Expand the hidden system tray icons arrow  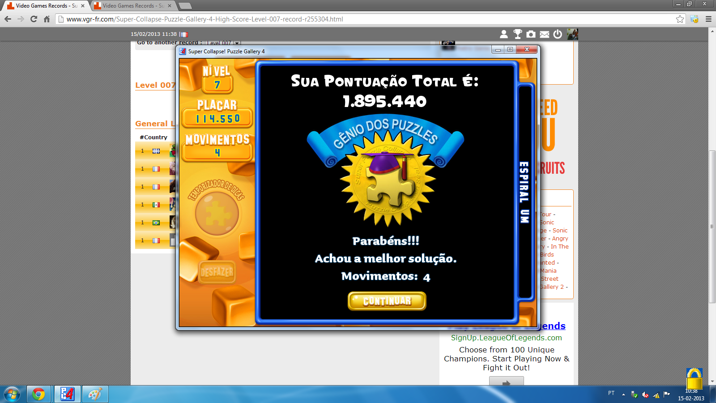pyautogui.click(x=623, y=394)
